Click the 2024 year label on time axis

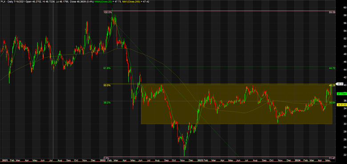point(297,160)
